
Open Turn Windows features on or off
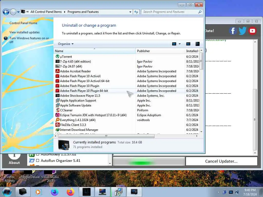[x=29, y=40]
